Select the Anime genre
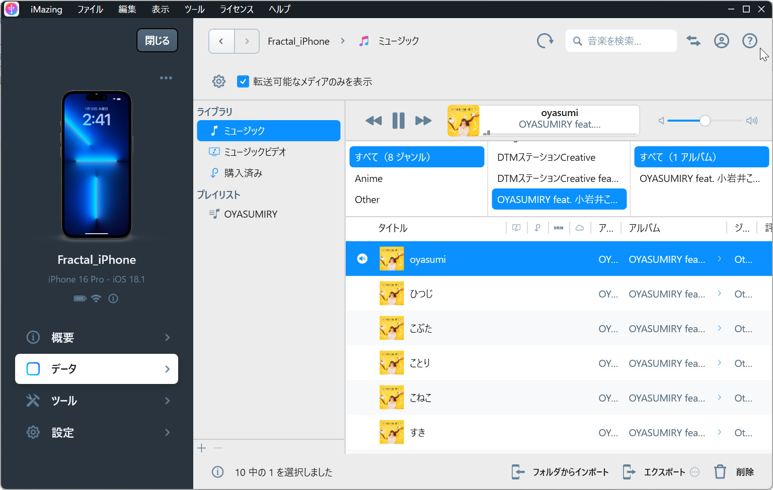Viewport: 773px width, 490px height. [x=417, y=178]
